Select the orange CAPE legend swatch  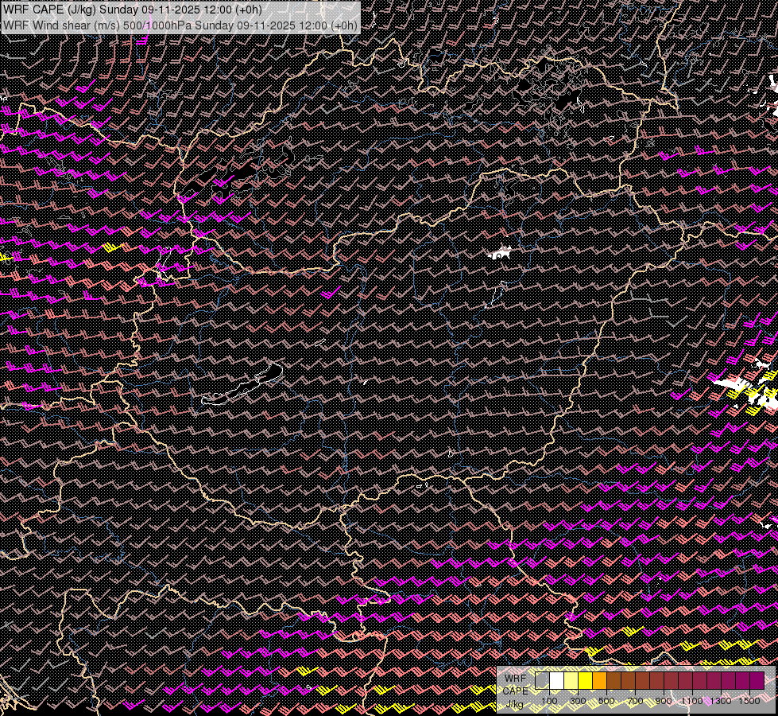coord(599,680)
